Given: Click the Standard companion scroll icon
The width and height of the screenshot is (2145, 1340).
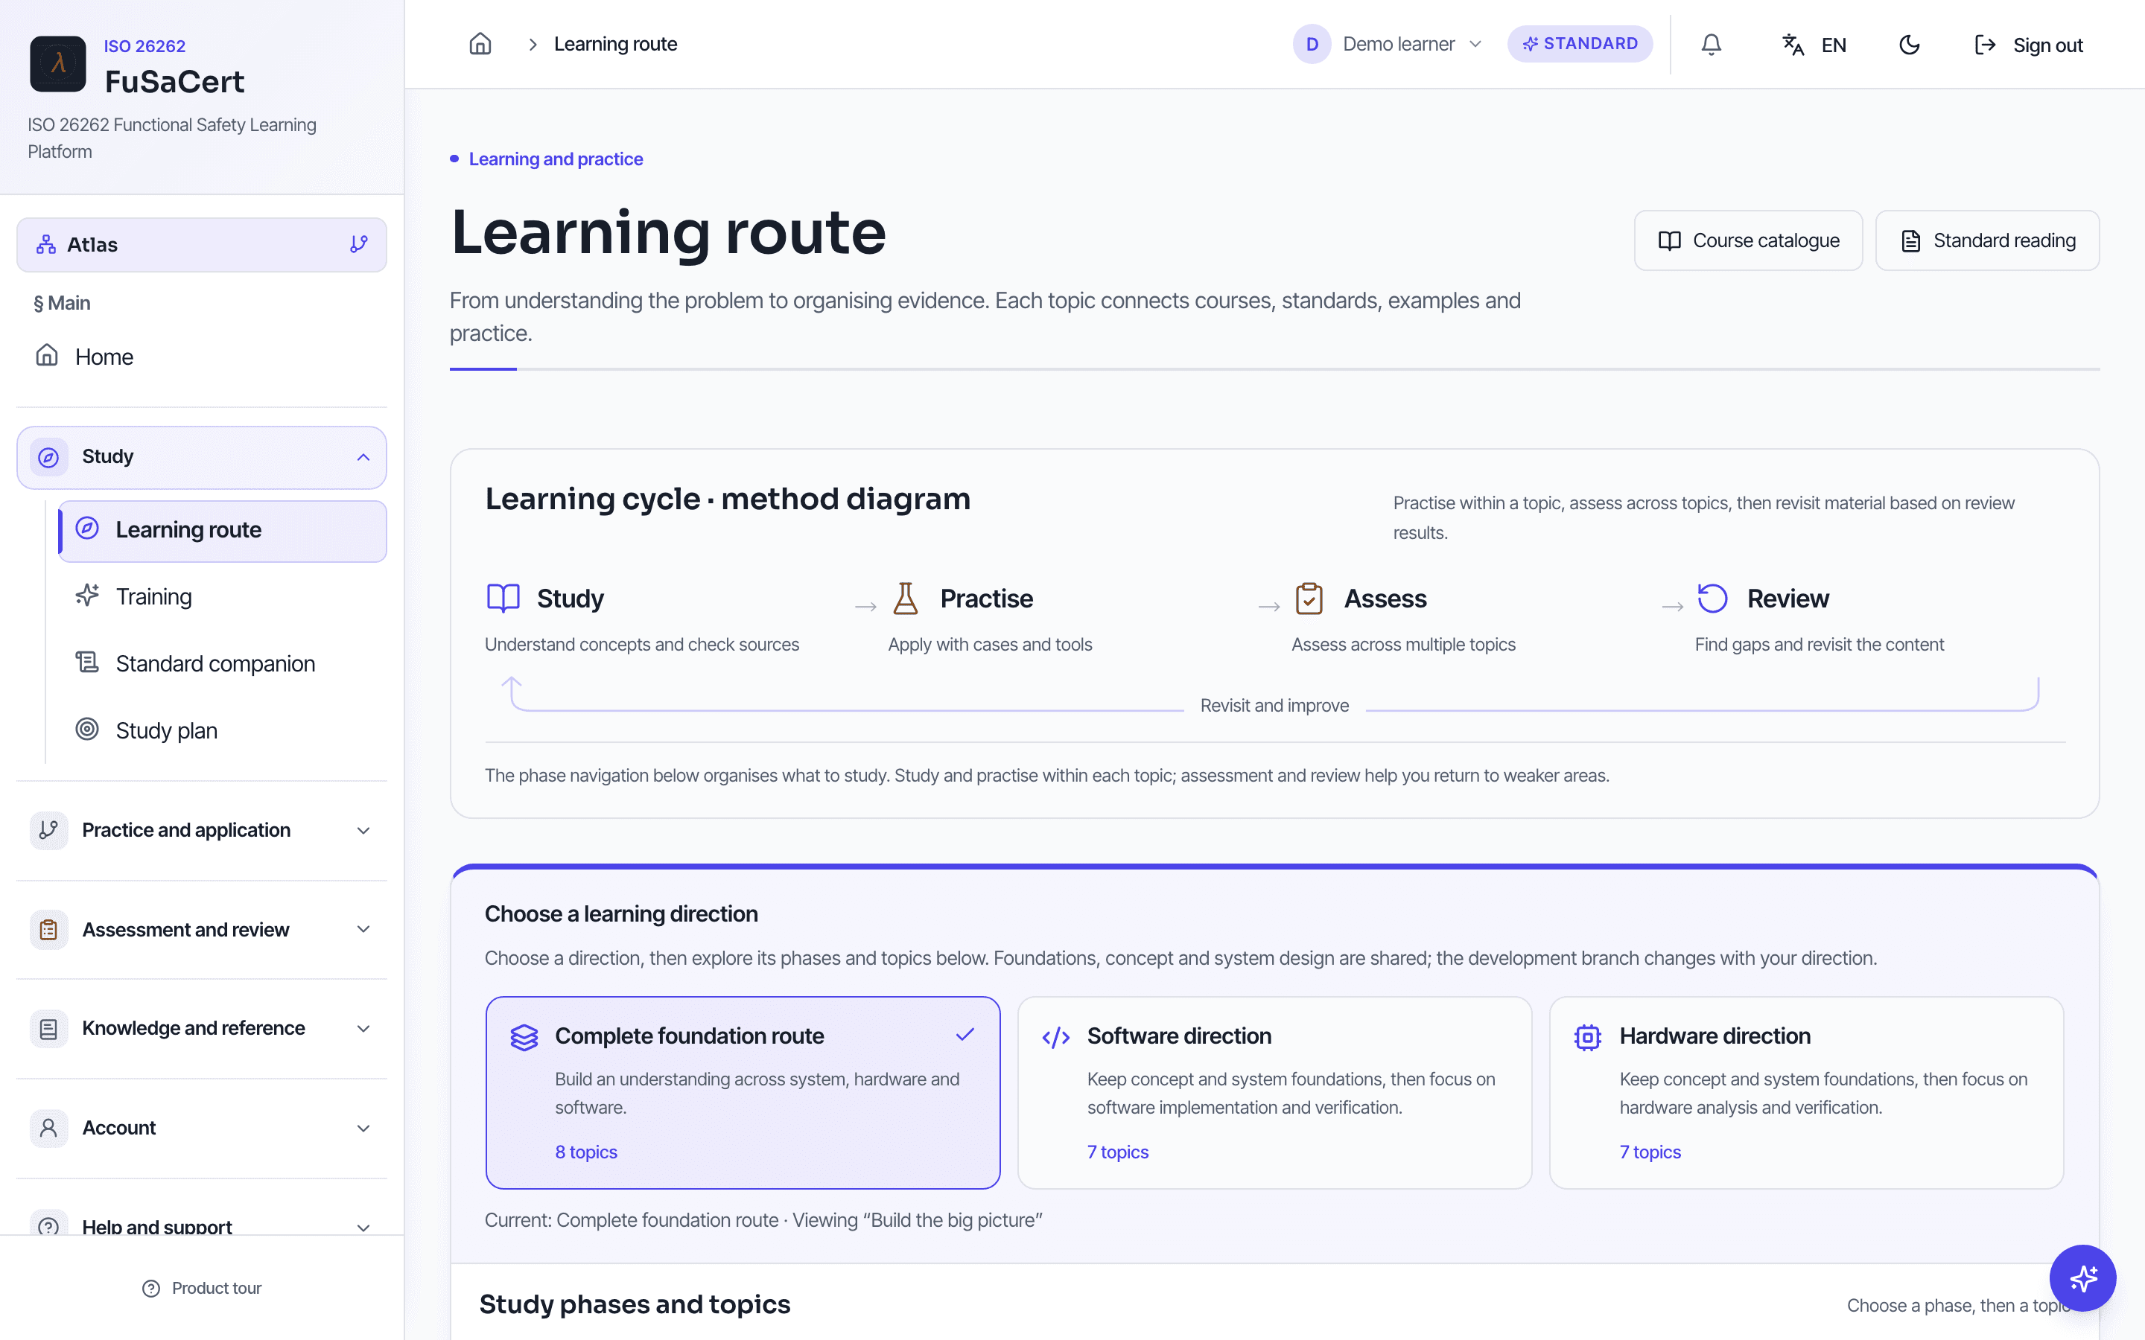Looking at the screenshot, I should [x=87, y=662].
